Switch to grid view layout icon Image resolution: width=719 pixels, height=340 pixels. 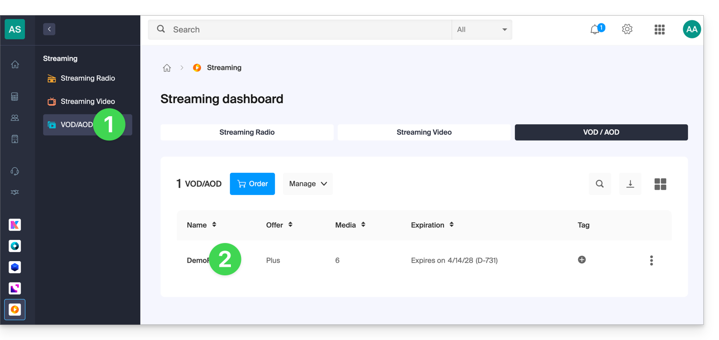tap(660, 184)
